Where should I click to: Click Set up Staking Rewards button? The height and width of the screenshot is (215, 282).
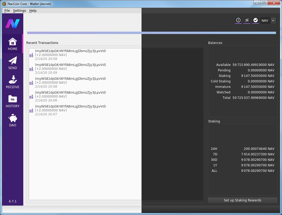tap(242, 200)
